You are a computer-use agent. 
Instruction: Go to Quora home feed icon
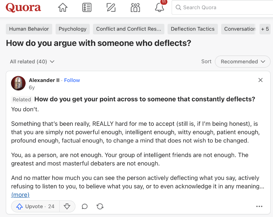[x=63, y=7]
